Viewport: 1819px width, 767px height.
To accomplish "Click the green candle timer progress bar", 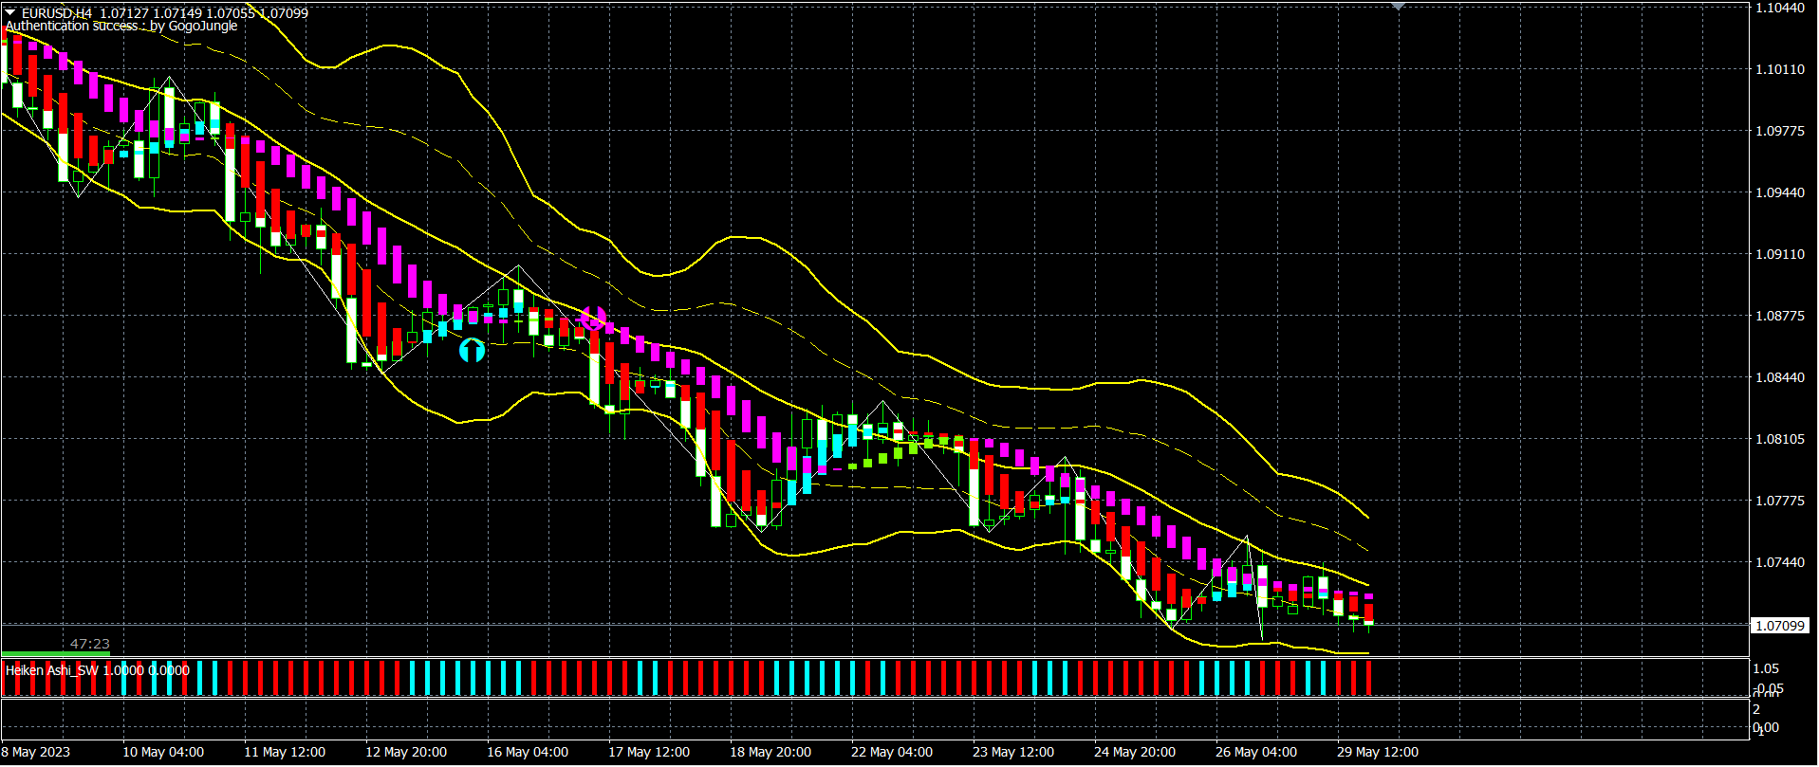I will 55,653.
